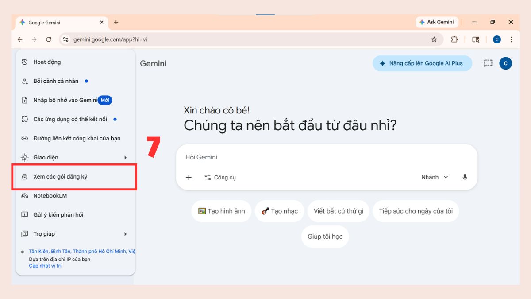
Task: Click the Mới badge
Action: (105, 100)
